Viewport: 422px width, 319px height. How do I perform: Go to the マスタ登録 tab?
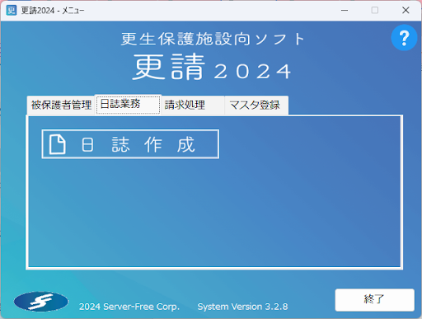[x=256, y=105]
